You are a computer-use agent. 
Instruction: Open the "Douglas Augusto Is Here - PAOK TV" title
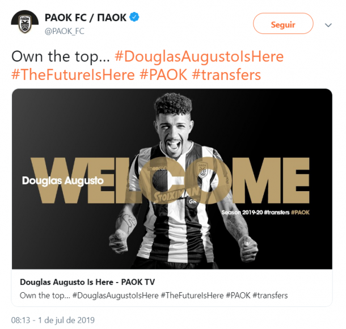[87, 282]
